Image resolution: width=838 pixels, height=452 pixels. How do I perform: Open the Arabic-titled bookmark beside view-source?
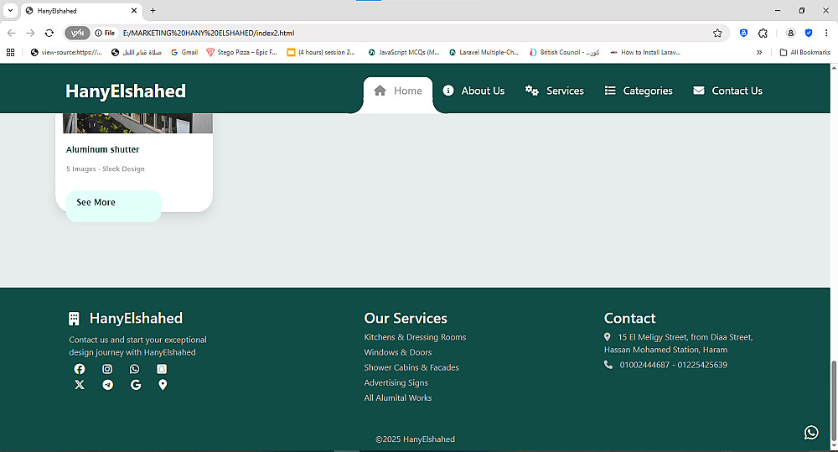coord(137,53)
